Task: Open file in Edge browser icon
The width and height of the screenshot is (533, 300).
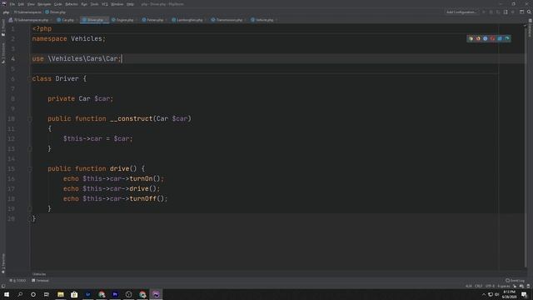Action: 507,39
